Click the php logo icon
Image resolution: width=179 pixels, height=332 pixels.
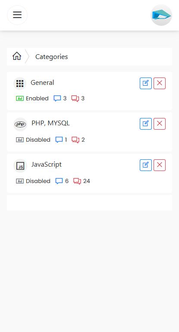(20, 124)
